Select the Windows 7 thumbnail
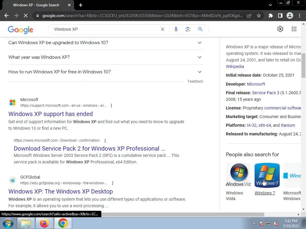The width and height of the screenshot is (306, 229). coord(267,175)
